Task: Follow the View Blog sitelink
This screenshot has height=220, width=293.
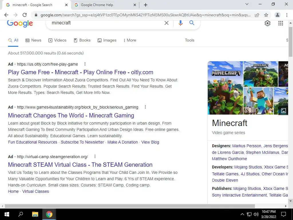Action: pyautogui.click(x=150, y=142)
